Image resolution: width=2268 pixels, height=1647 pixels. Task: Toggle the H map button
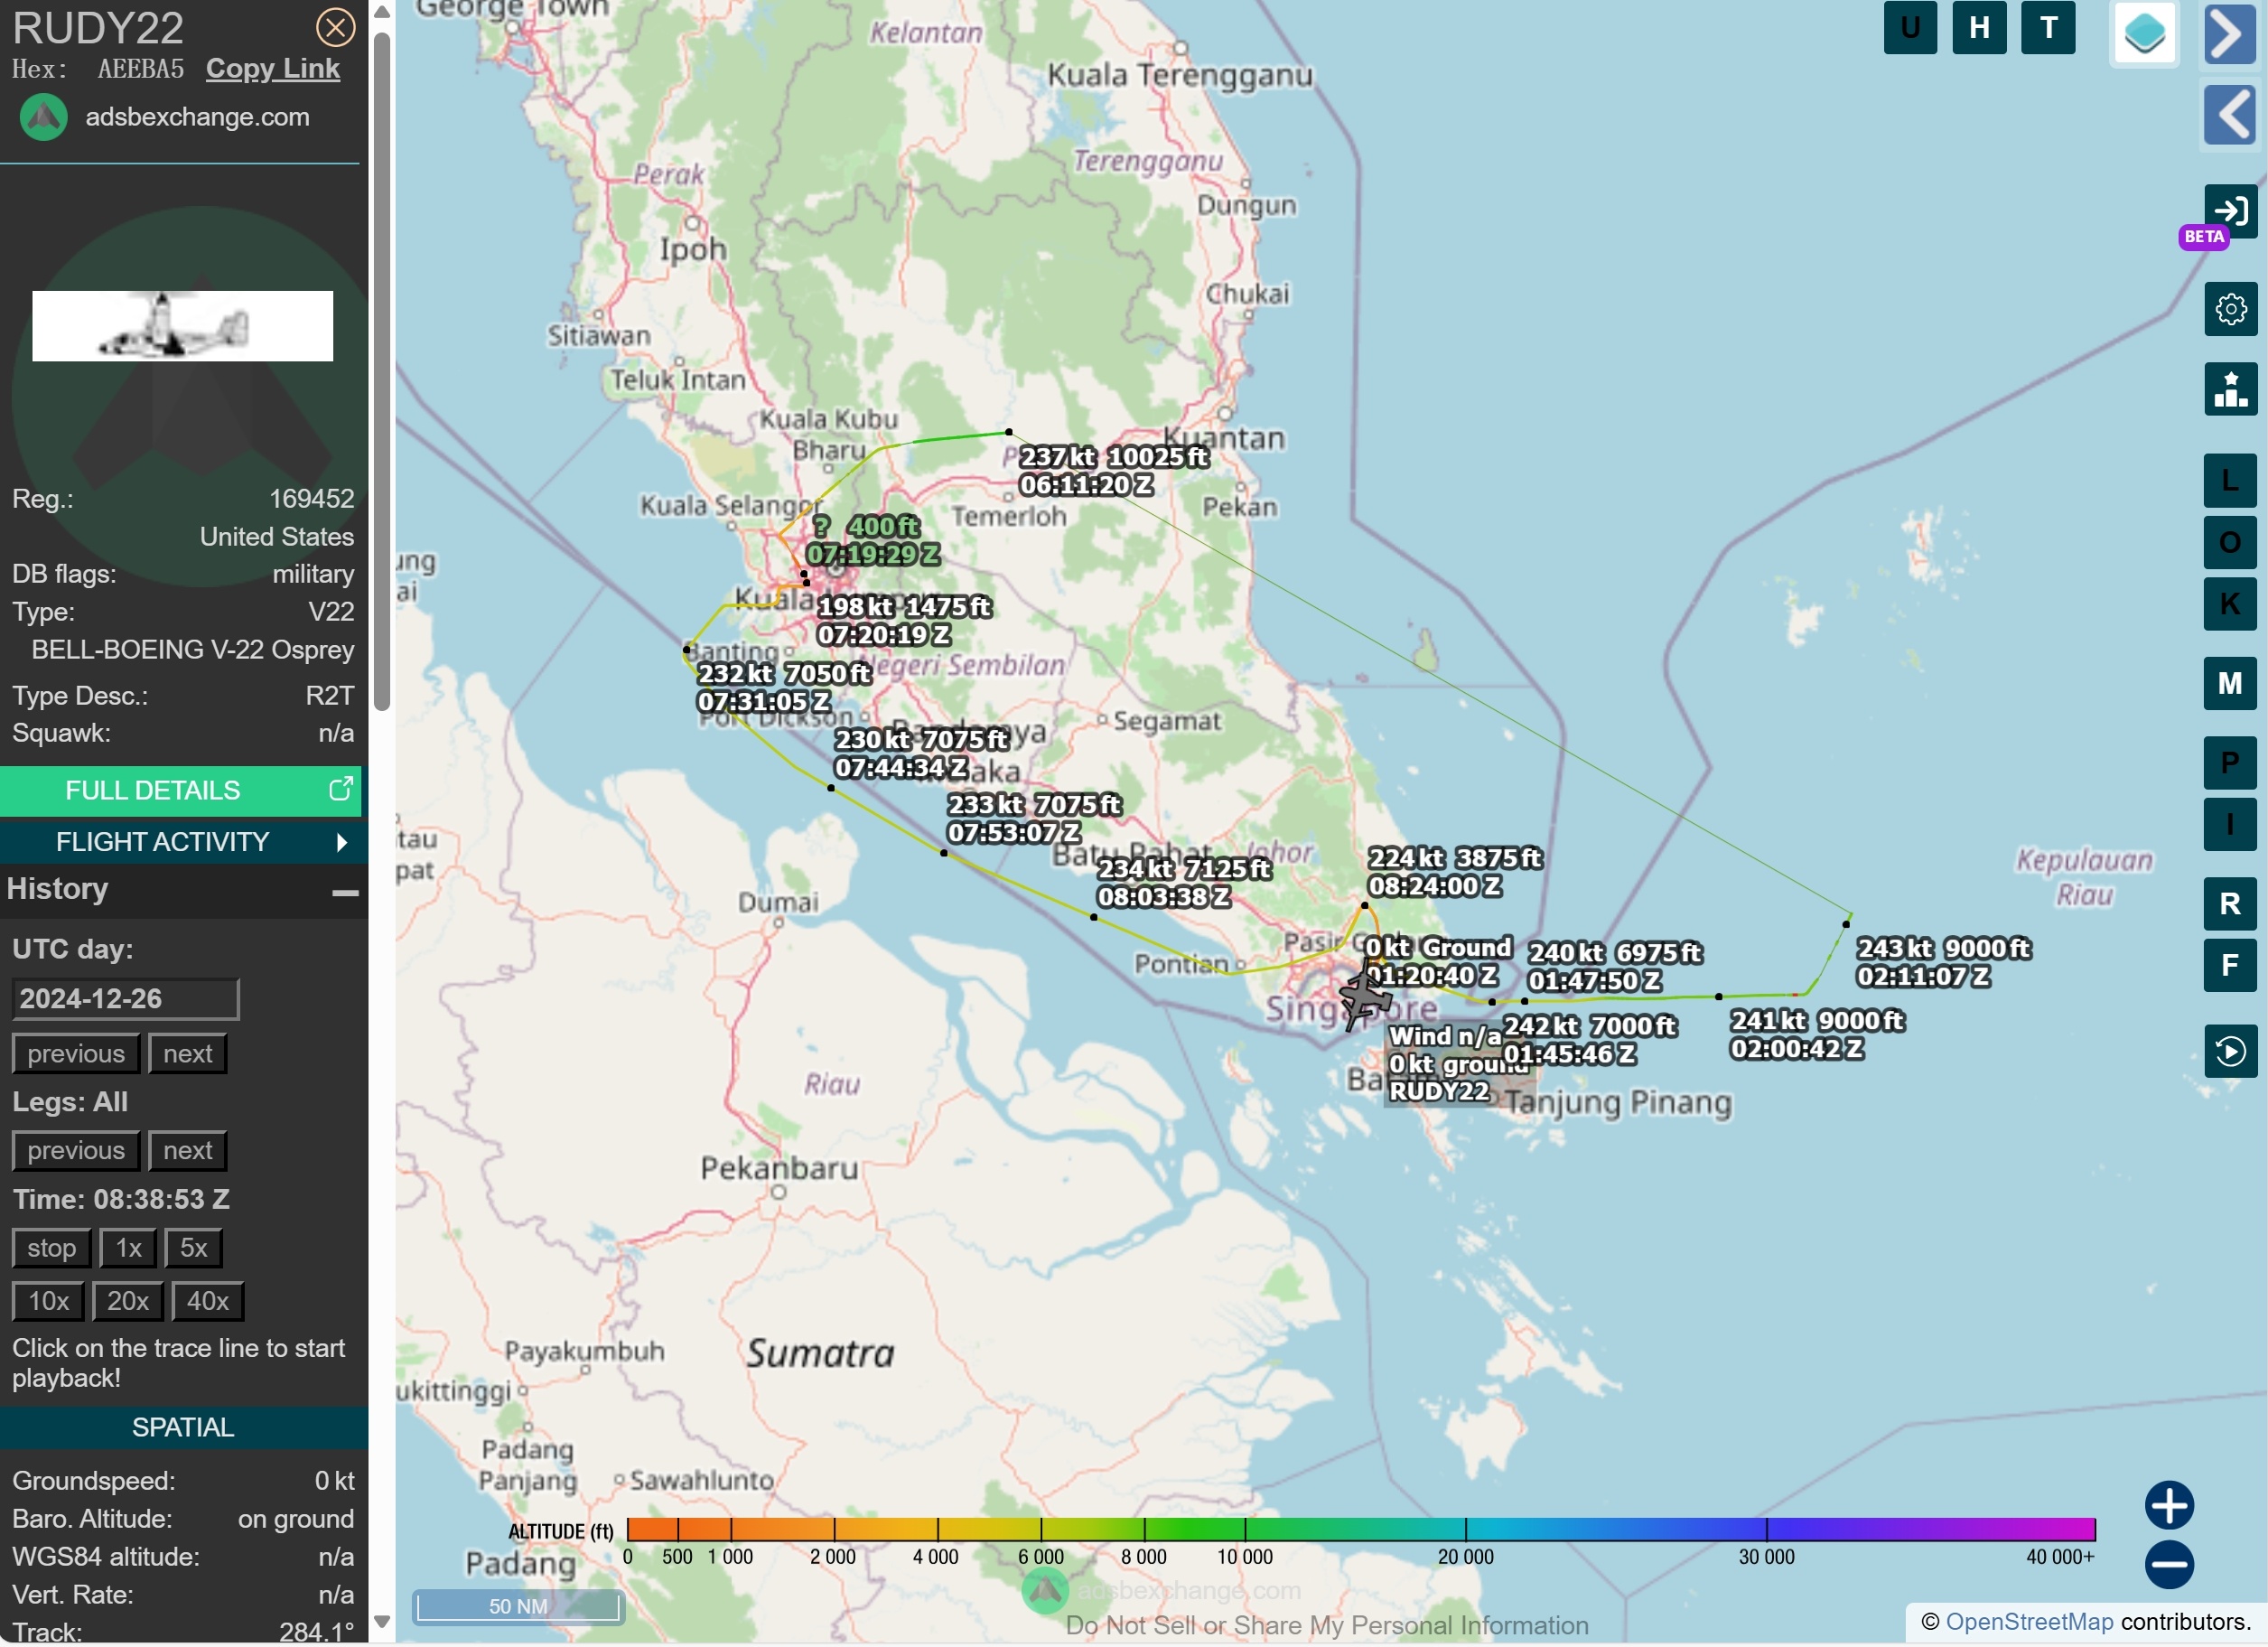click(1979, 27)
